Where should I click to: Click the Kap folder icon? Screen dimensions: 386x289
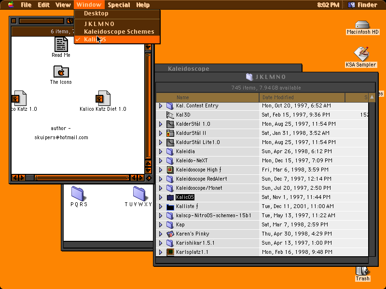point(170,224)
